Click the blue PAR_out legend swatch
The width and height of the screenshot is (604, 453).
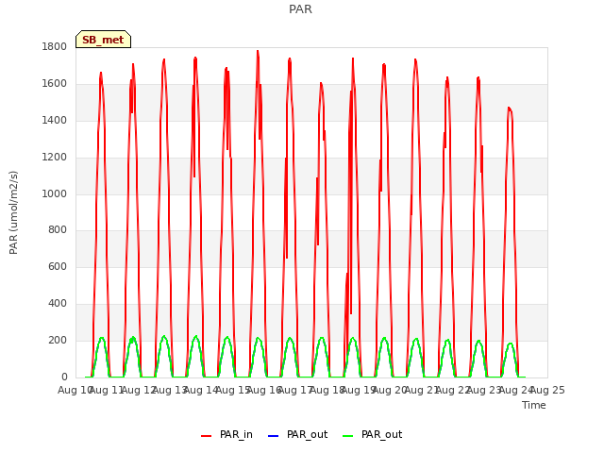pyautogui.click(x=273, y=436)
